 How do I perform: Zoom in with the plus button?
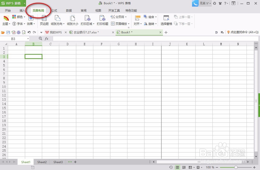tap(254, 167)
